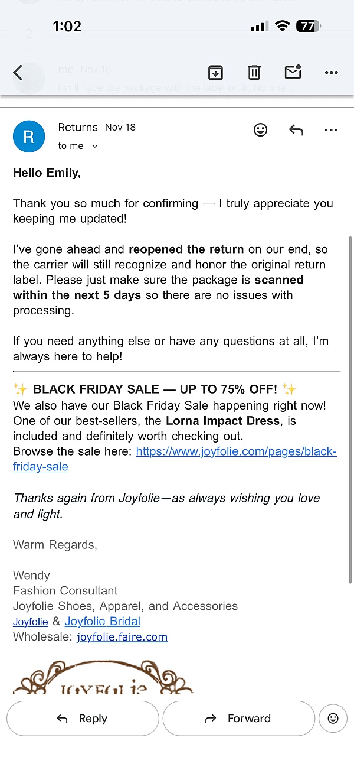Delete the email using trash icon

click(254, 73)
